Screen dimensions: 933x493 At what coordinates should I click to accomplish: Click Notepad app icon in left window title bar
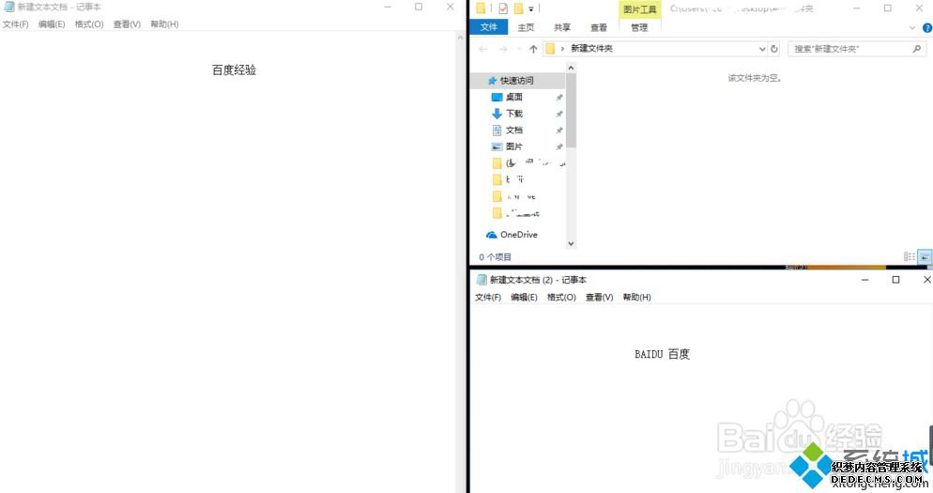click(9, 7)
